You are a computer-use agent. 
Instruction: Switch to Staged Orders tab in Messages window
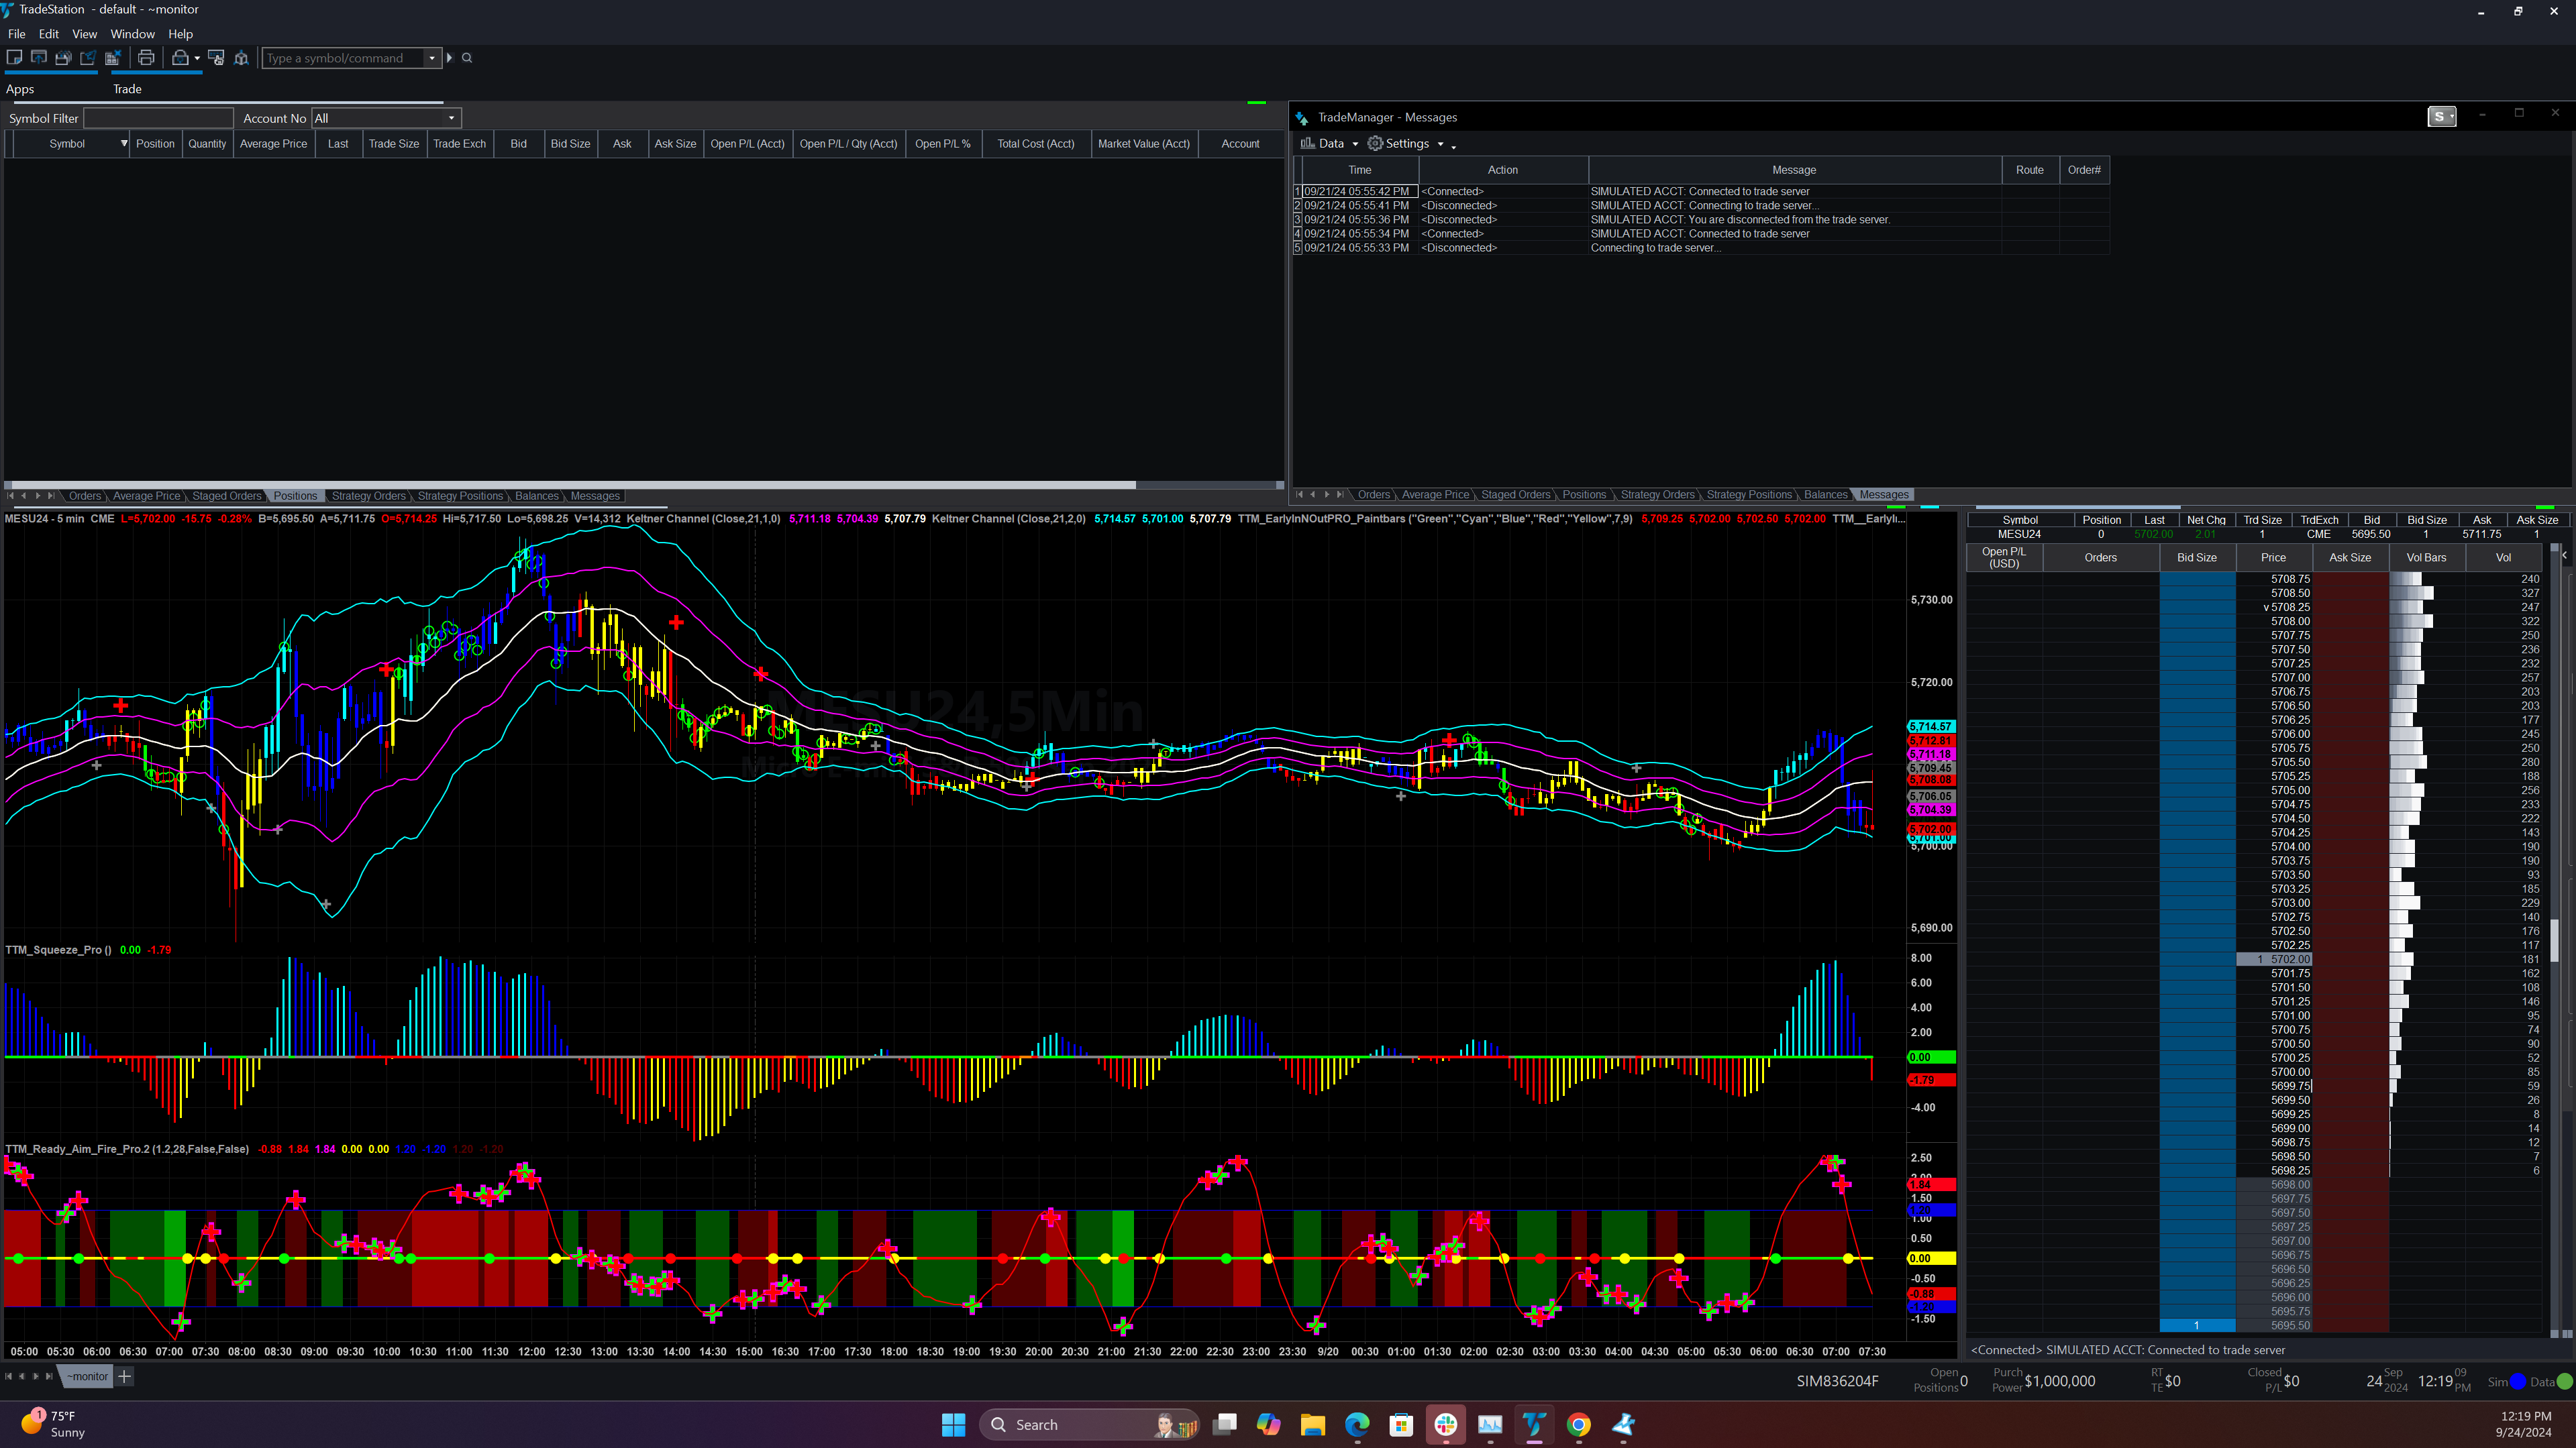(1515, 495)
